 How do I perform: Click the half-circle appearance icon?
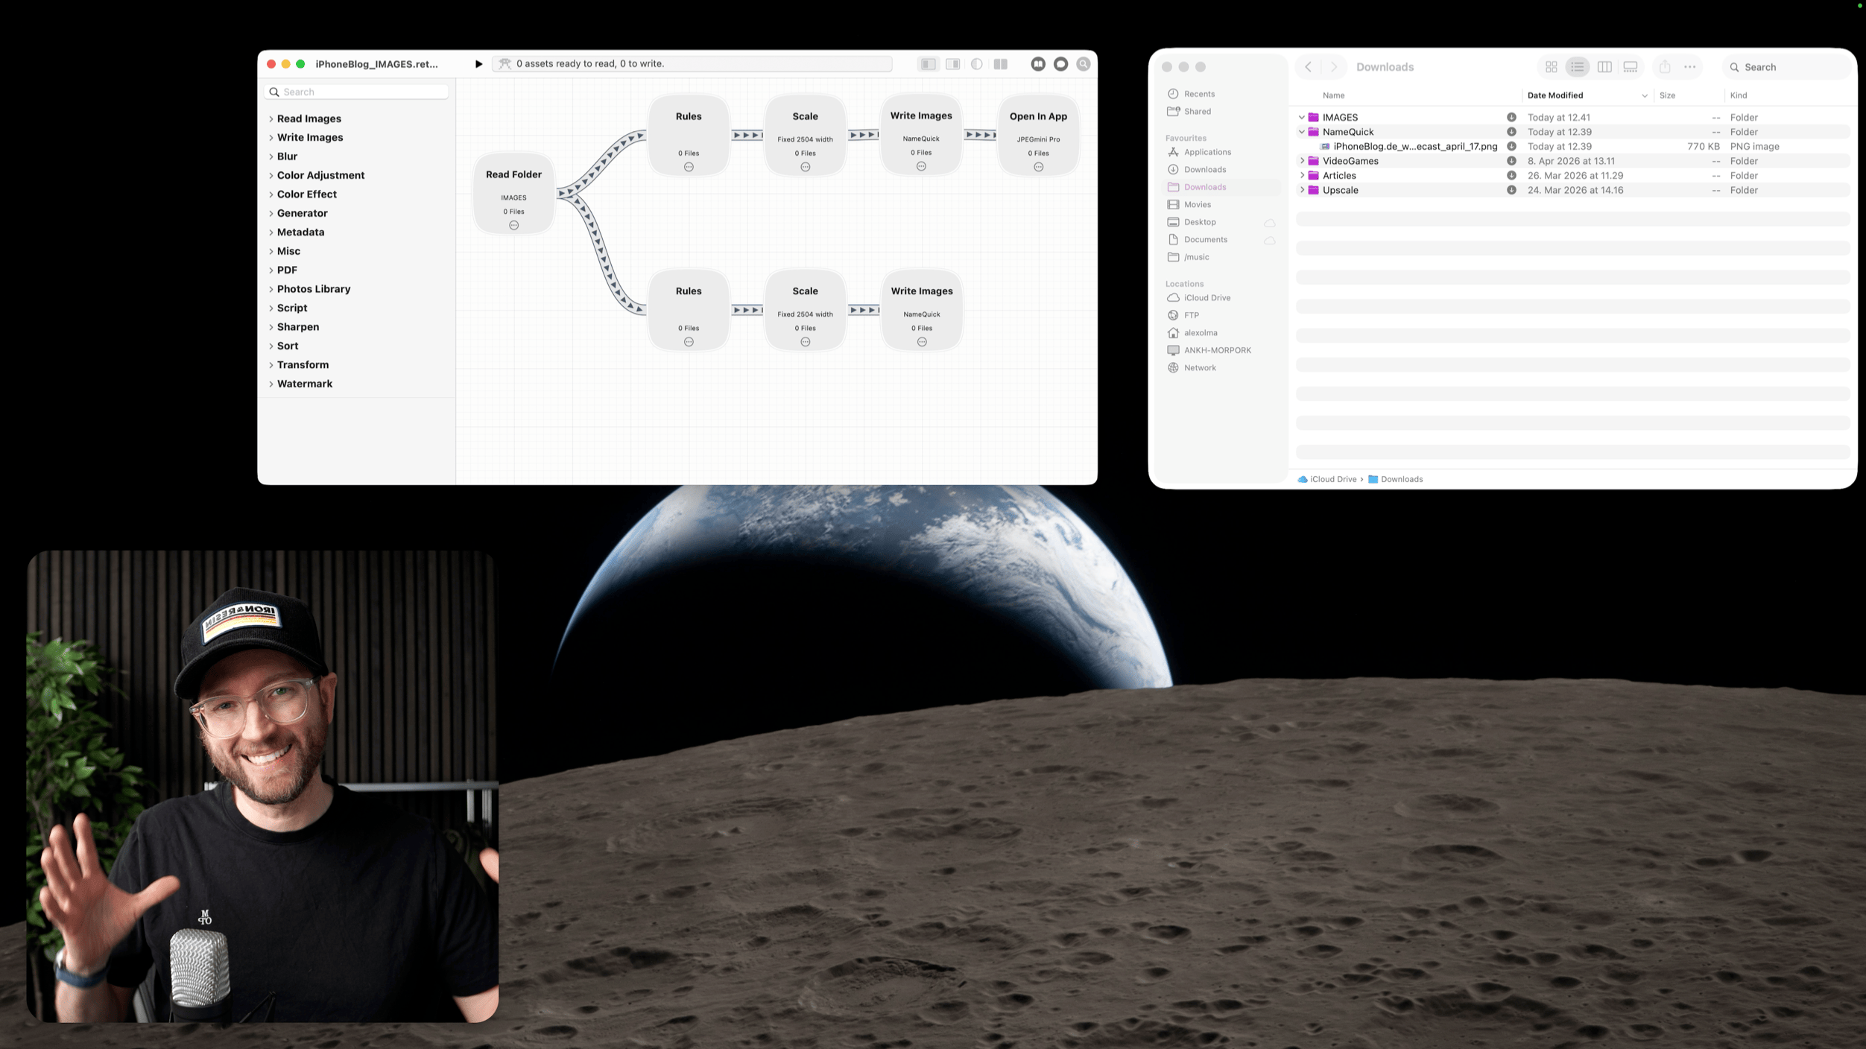(977, 64)
